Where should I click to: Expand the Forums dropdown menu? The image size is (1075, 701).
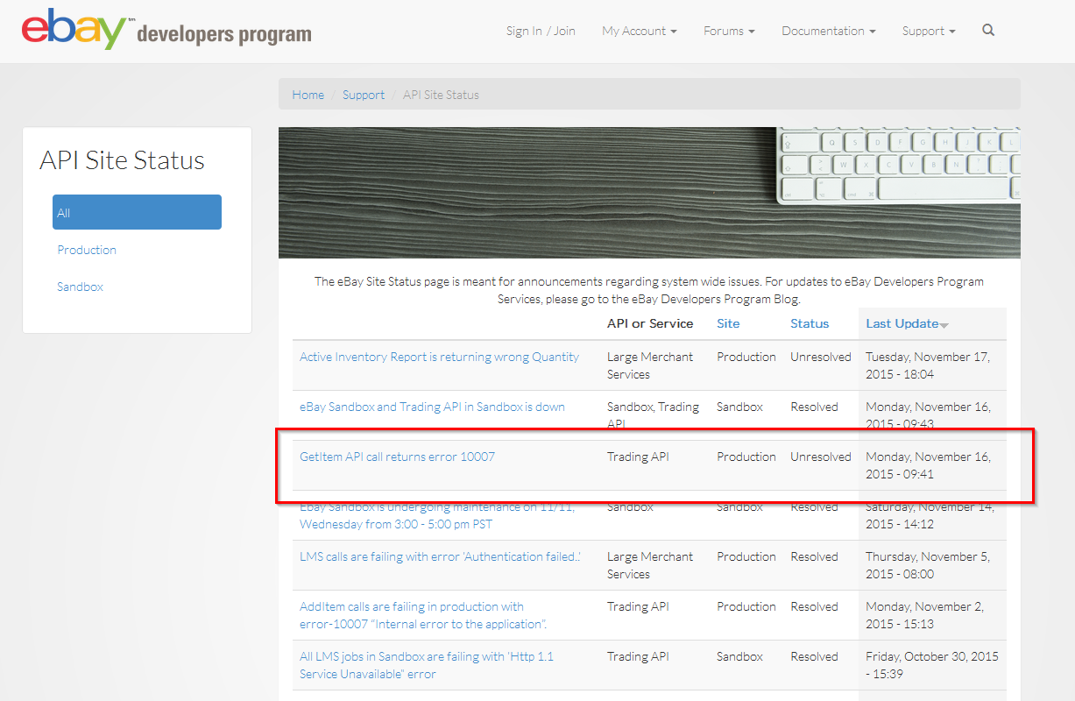729,31
